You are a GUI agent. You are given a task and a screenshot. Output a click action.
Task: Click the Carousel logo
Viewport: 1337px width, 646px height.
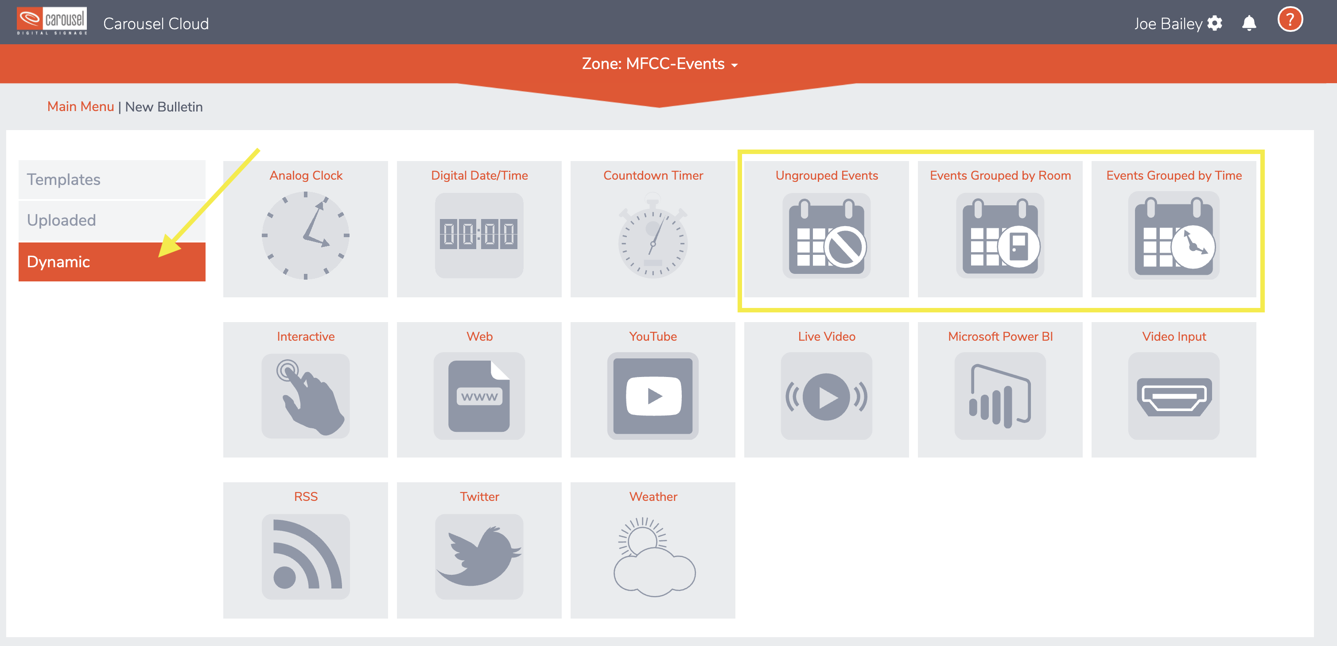51,21
